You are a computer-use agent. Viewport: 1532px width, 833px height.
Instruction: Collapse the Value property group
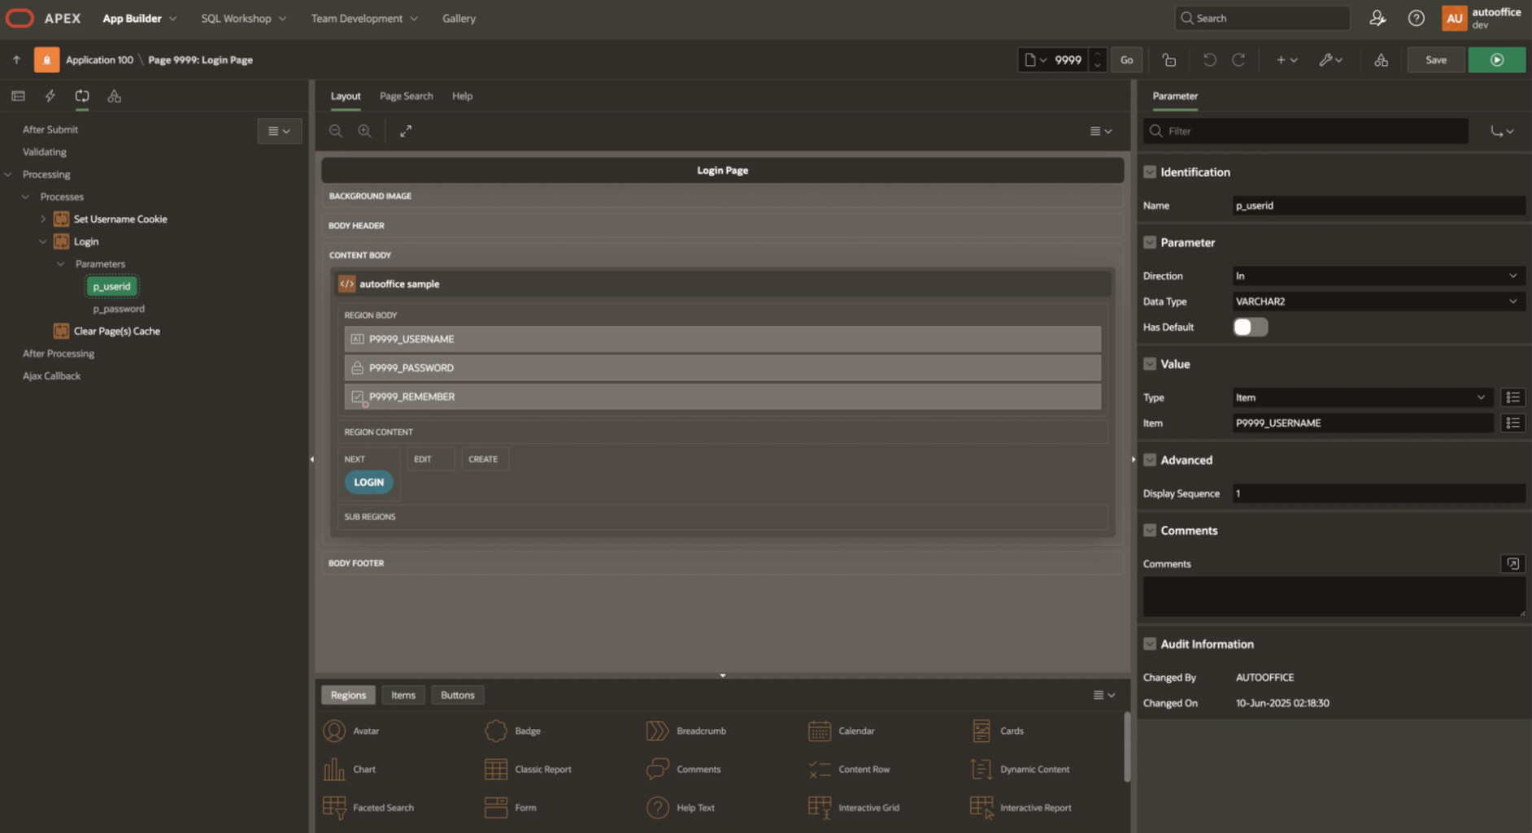(1150, 364)
